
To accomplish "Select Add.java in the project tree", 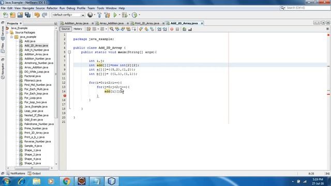I will (30, 41).
